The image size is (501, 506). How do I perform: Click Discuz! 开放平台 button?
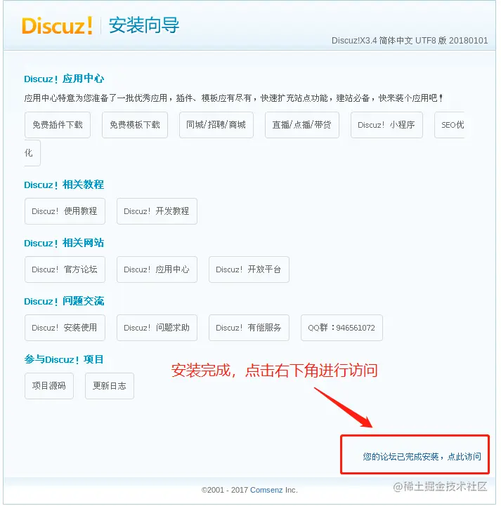[x=249, y=269]
